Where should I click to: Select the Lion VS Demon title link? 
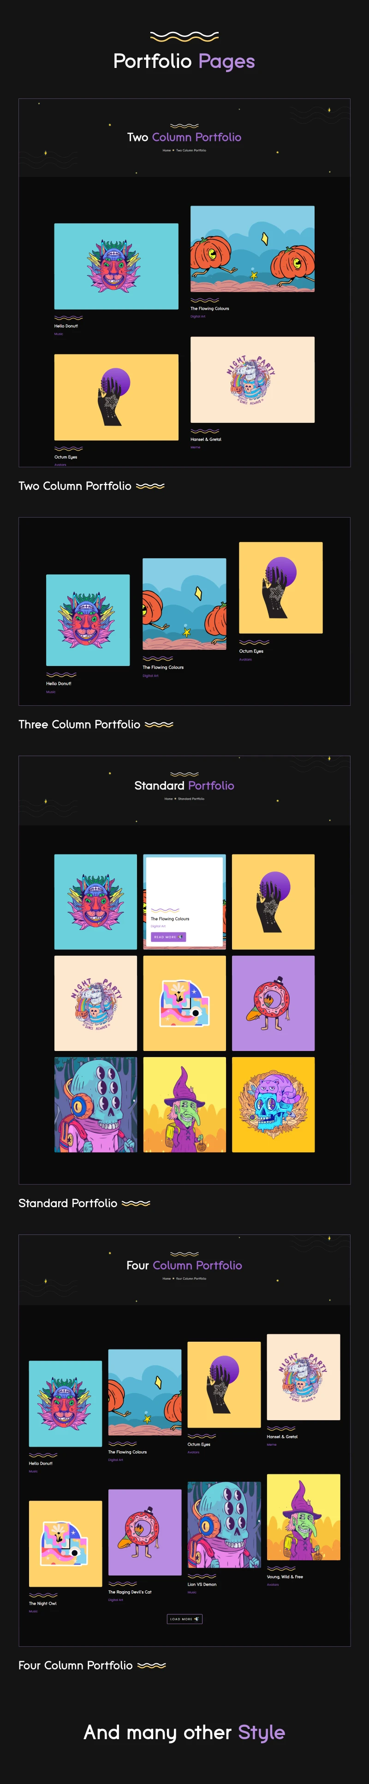click(202, 1584)
